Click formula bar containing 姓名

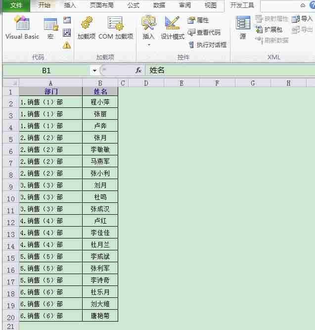(230, 71)
